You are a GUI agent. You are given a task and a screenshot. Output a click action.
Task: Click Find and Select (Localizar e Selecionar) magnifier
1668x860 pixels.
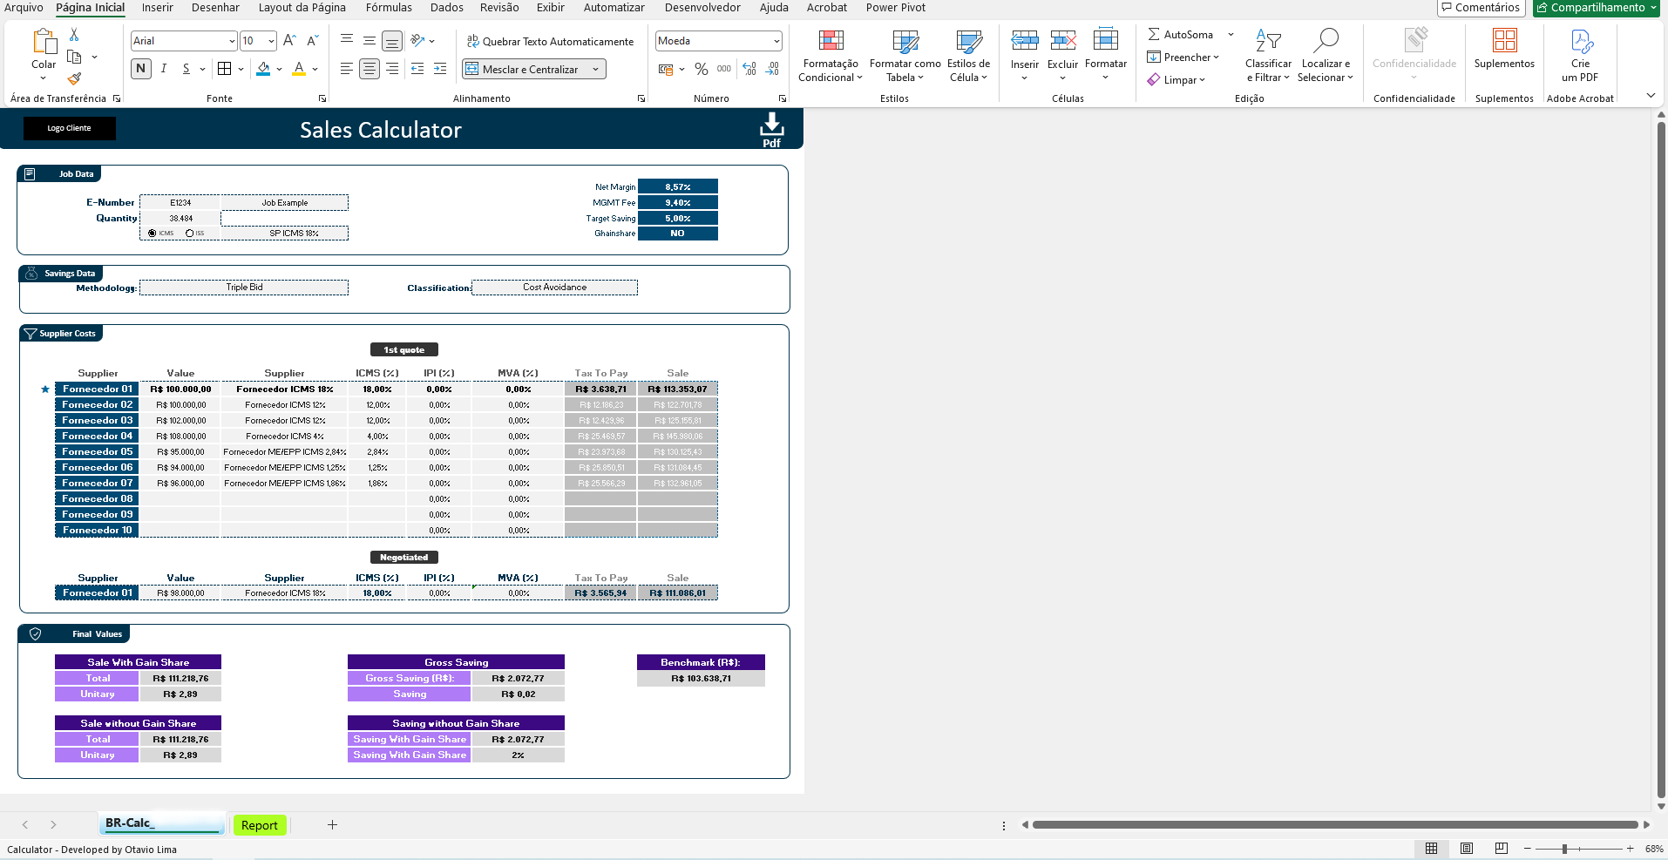(x=1326, y=40)
